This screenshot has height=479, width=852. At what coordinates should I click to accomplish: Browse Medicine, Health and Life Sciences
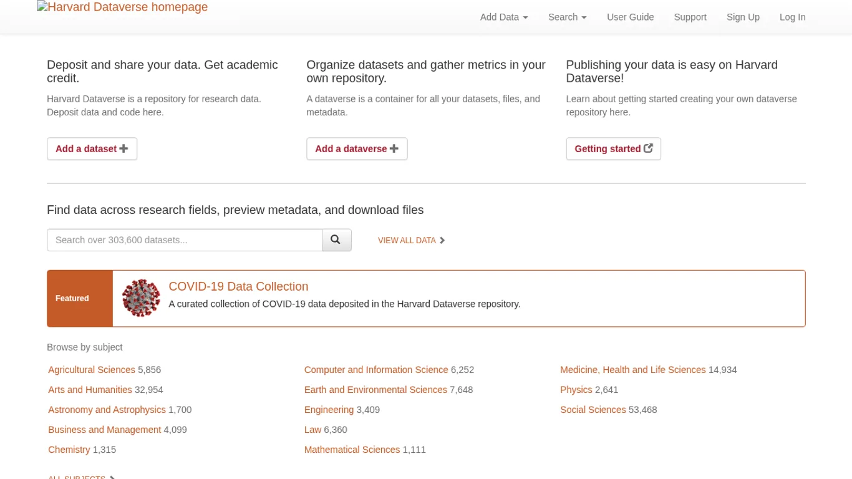[633, 370]
